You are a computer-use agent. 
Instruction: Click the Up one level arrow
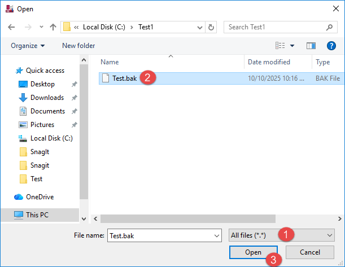click(x=53, y=27)
